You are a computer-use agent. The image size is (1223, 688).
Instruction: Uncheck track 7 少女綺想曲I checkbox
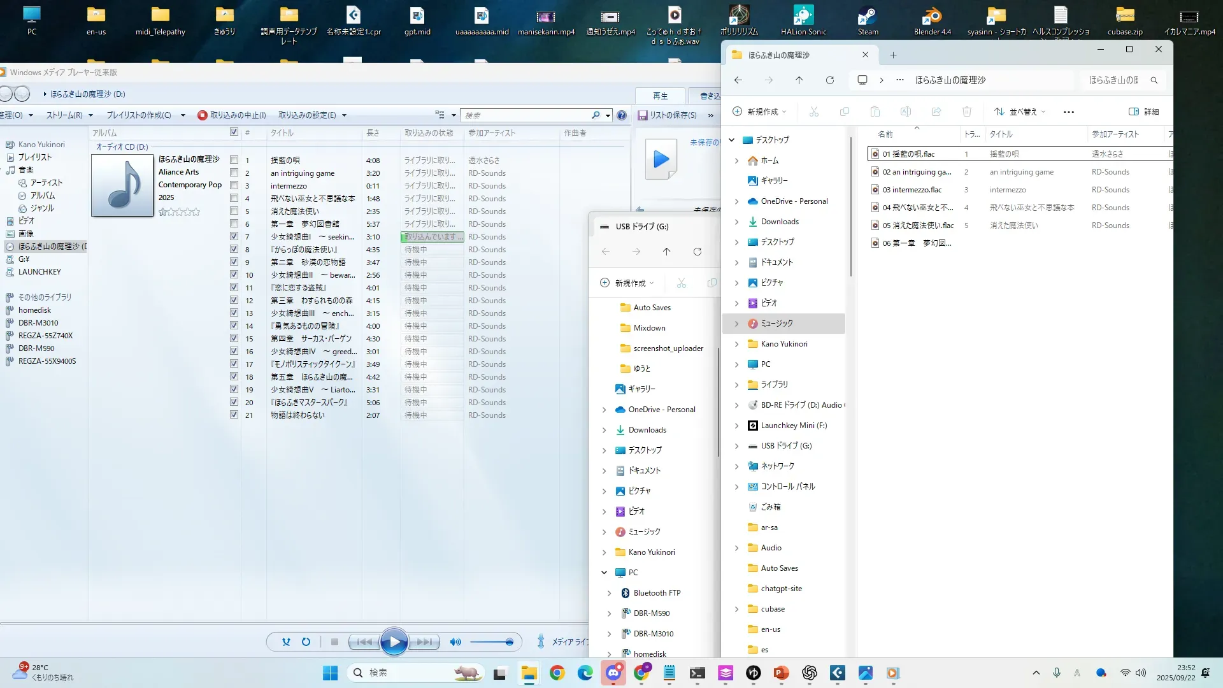click(234, 236)
